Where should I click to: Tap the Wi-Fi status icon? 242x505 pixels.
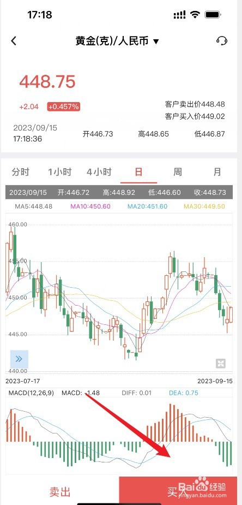click(x=195, y=15)
